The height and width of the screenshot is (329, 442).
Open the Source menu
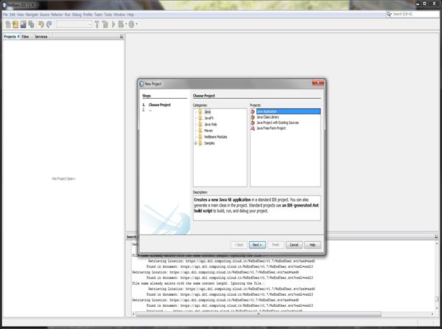click(44, 15)
